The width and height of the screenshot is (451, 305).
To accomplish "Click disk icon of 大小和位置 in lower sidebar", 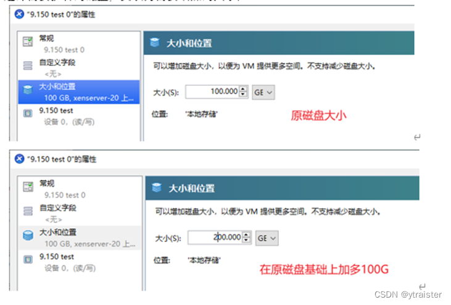I will pyautogui.click(x=28, y=235).
